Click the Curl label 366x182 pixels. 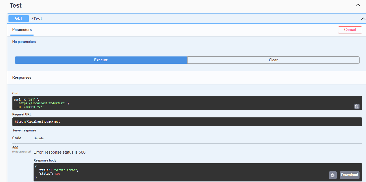(16, 93)
